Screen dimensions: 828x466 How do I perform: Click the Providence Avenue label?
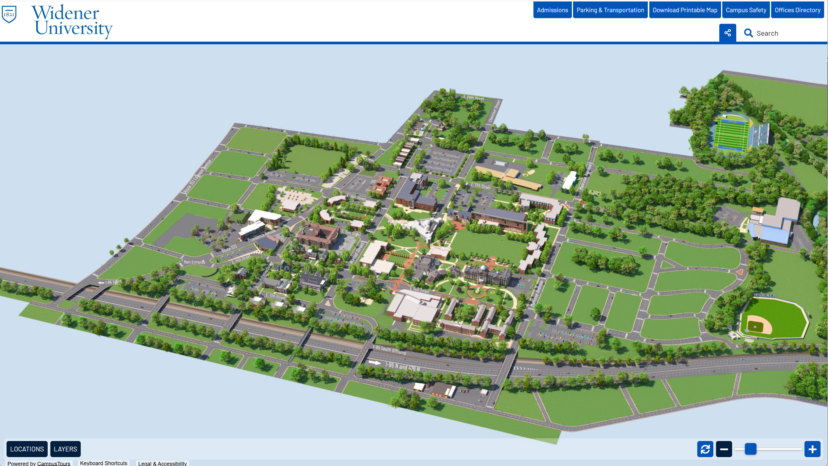click(261, 235)
